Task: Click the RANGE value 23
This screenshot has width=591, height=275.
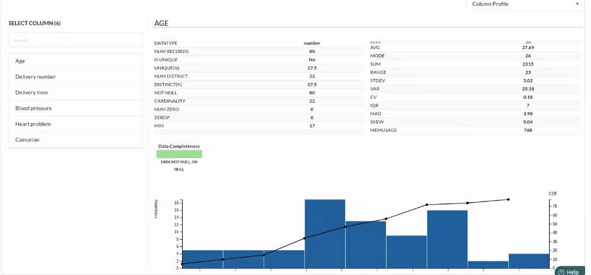Action: [528, 72]
